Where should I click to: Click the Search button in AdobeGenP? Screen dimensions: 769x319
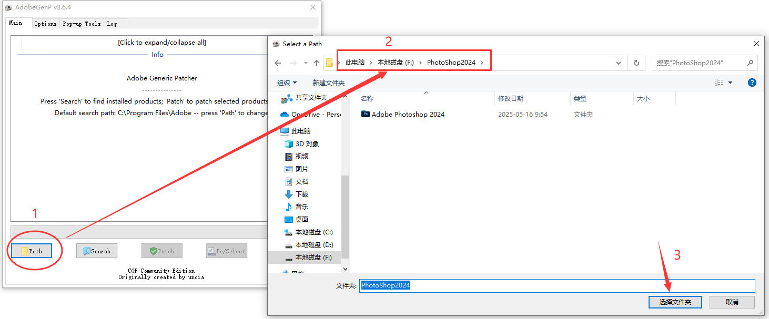point(97,251)
